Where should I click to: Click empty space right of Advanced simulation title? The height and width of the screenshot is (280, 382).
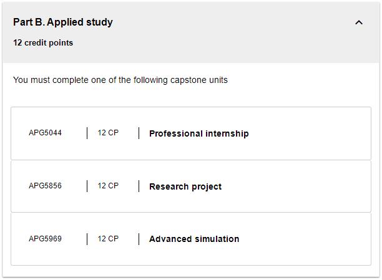[x=306, y=239]
